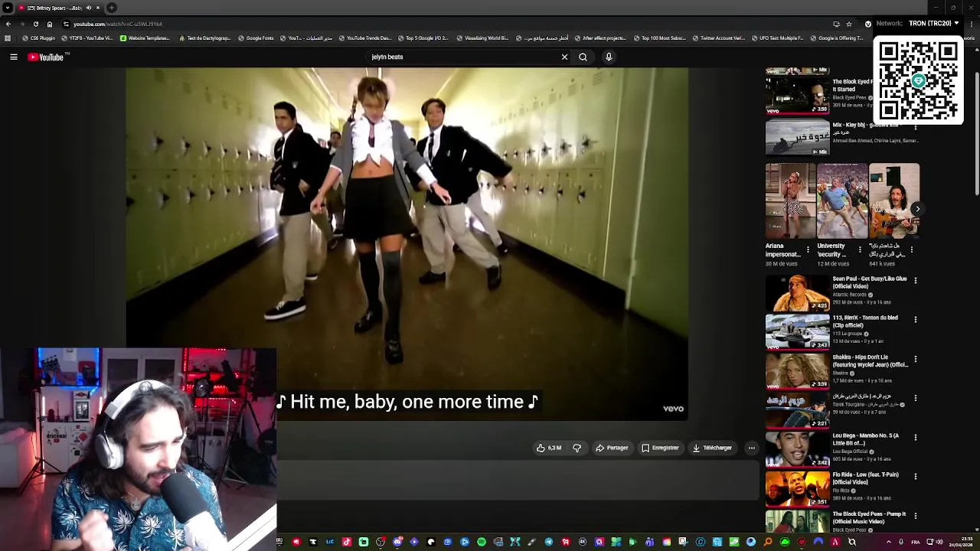
Task: Show hidden system tray icons
Action: [889, 542]
